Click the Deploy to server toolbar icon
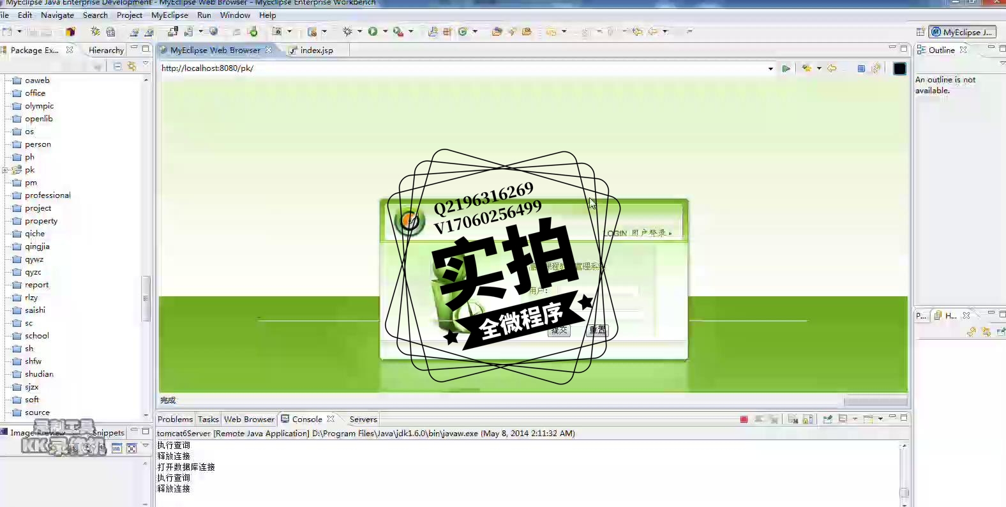 (173, 31)
